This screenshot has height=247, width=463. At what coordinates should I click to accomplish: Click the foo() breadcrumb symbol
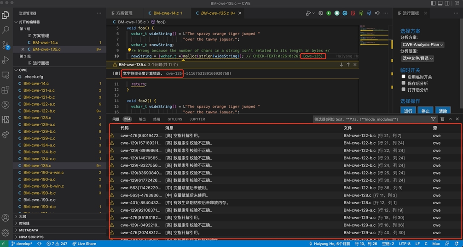tap(159, 22)
